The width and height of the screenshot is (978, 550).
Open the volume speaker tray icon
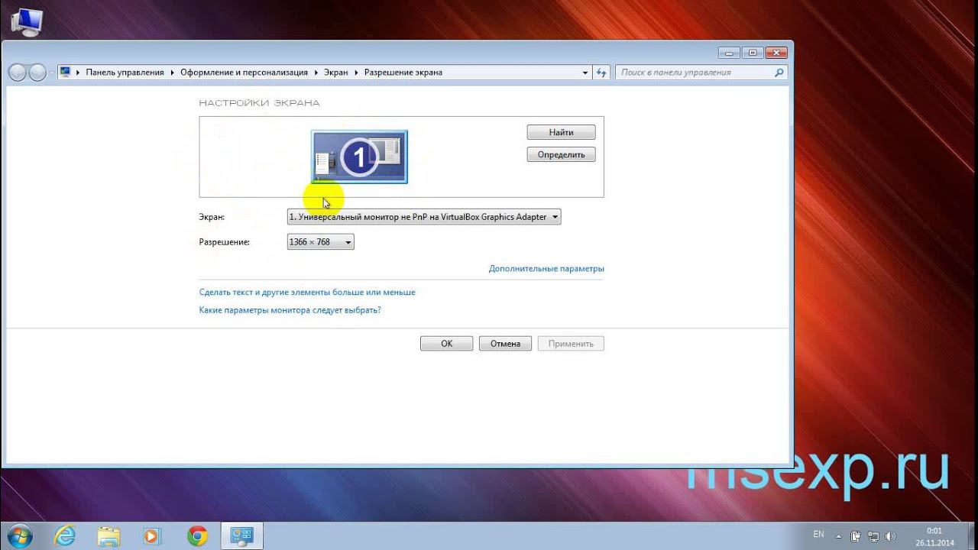pos(889,536)
